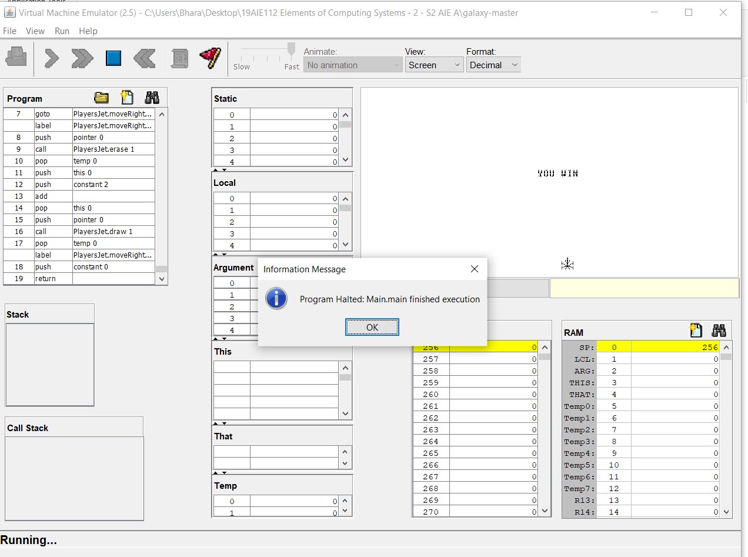Dismiss the Information Message with its X

point(475,269)
